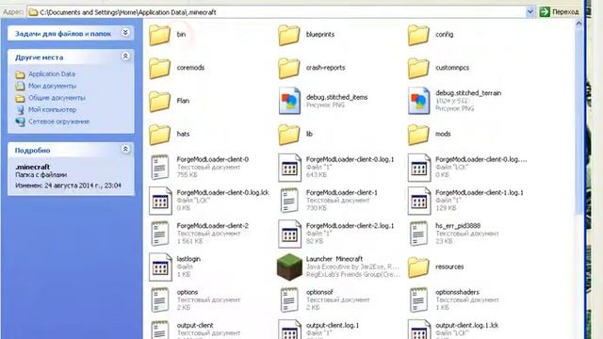Select the optionsshaders text document icon
Image resolution: width=603 pixels, height=339 pixels.
pos(418,300)
